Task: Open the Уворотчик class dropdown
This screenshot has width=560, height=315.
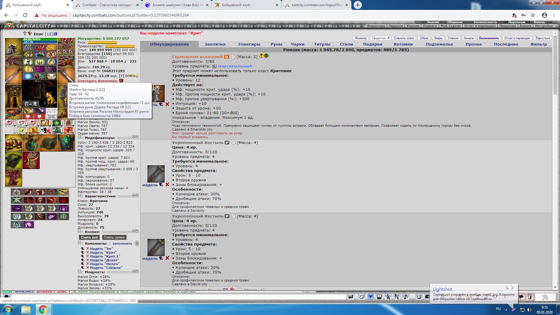Action: 381,38
